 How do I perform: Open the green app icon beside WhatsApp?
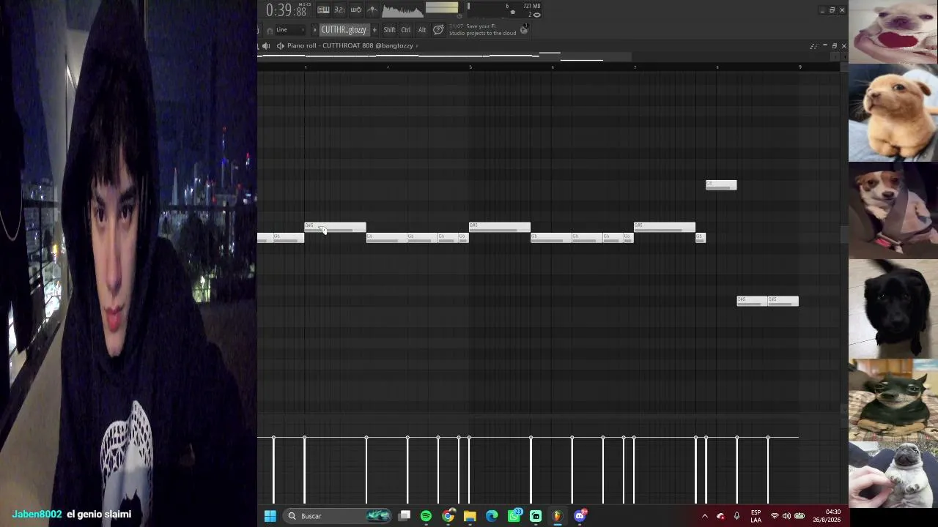(x=536, y=516)
